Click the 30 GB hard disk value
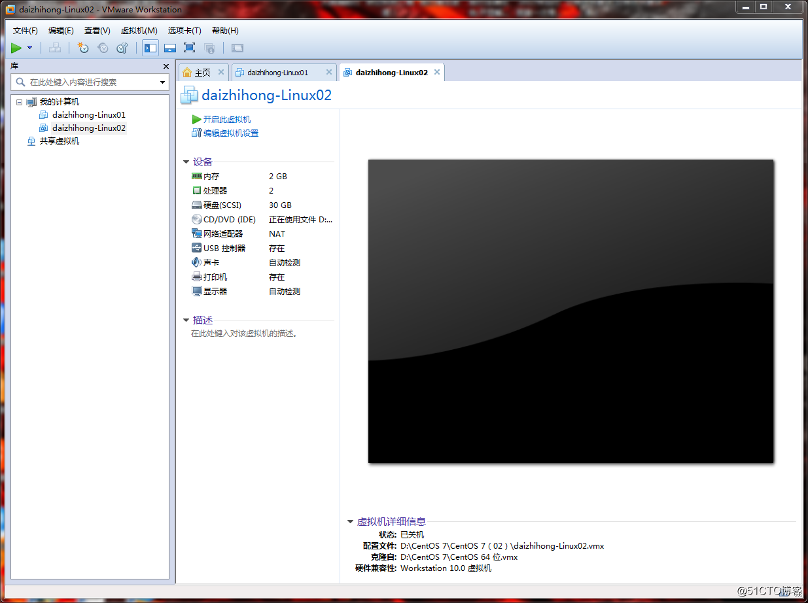 [280, 205]
